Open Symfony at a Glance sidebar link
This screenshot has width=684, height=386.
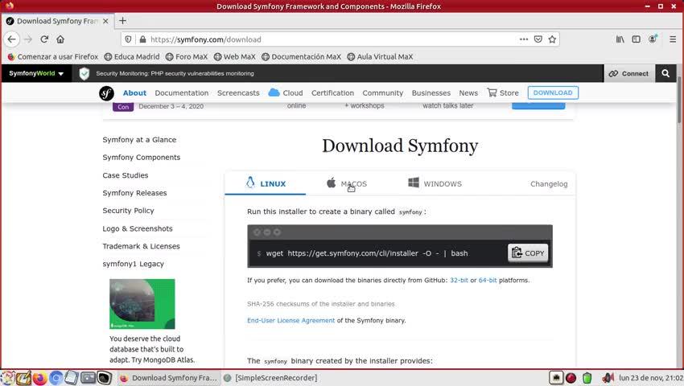coord(139,140)
